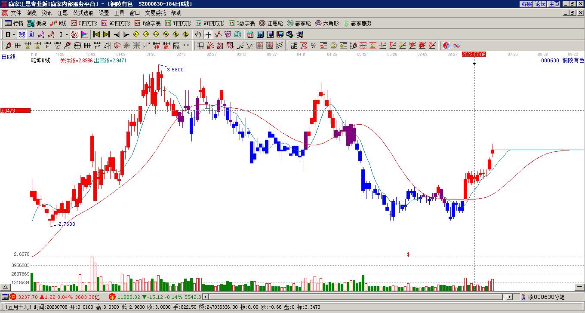Click the red 赢 character tool icon
This screenshot has width=585, height=313.
pyautogui.click(x=166, y=46)
